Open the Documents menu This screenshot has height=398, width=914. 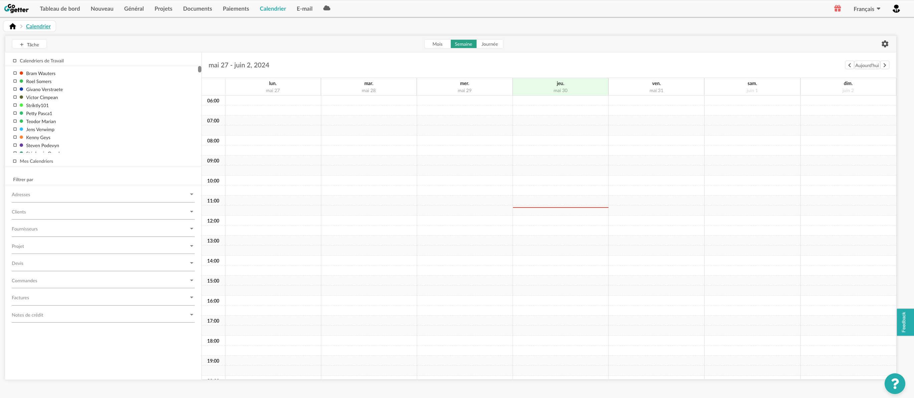[x=198, y=8]
